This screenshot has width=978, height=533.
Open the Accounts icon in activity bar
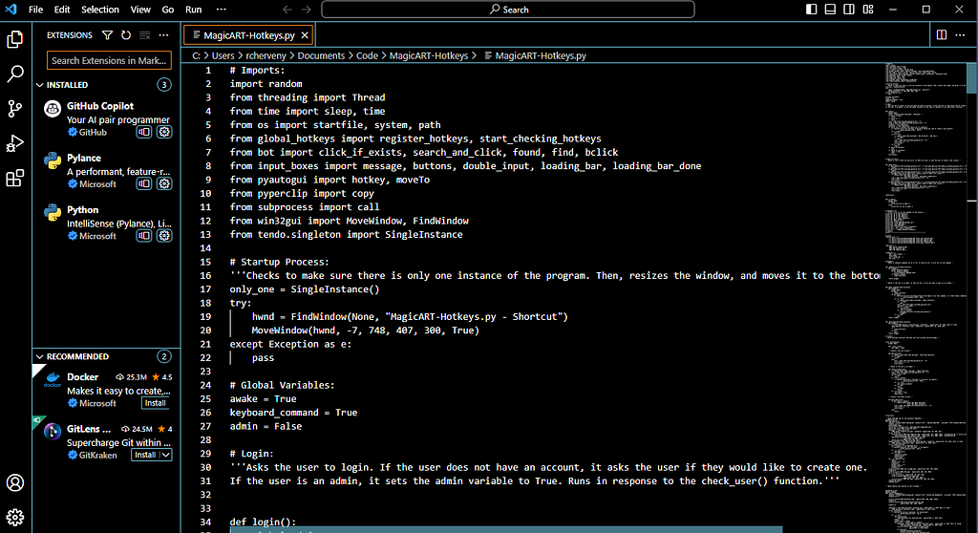click(x=15, y=482)
